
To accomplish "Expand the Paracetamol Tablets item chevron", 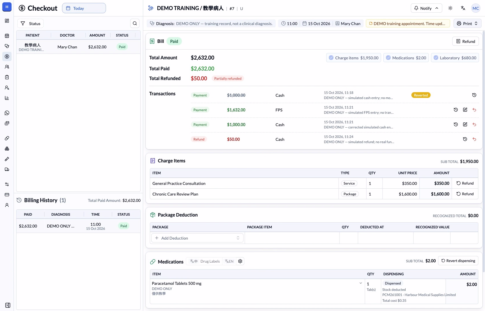I will click(x=361, y=283).
